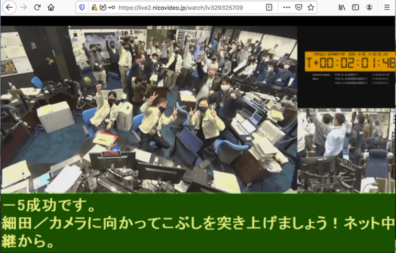Go back to the previous page
Image resolution: width=396 pixels, height=253 pixels.
pos(9,7)
